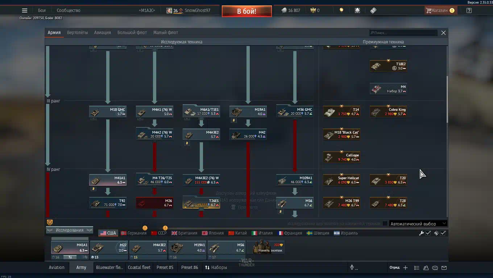Switch to the Вертолёты tab
This screenshot has height=278, width=493.
tap(77, 33)
